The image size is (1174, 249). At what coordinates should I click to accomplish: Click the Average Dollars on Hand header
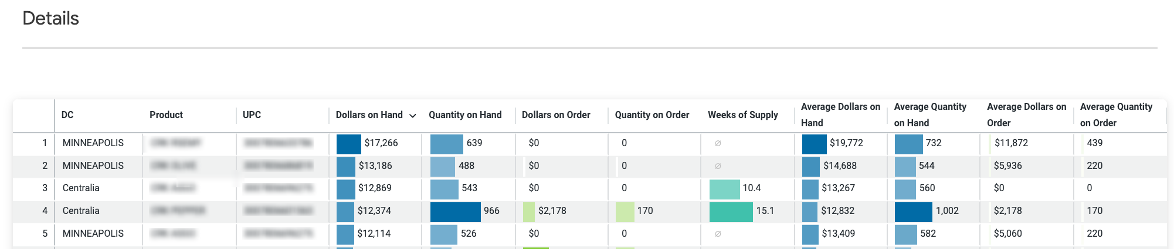point(840,115)
